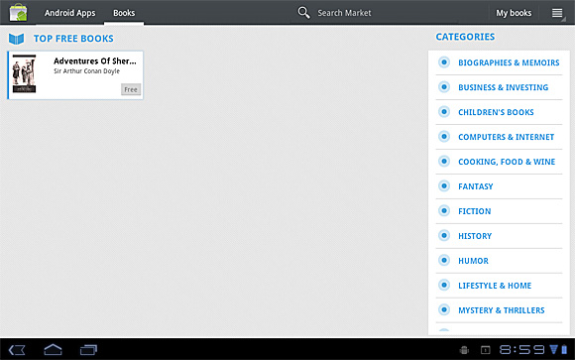Open the Sherlock Holmes book cover thumbnail
Viewport: 575px width, 360px height.
click(24, 73)
